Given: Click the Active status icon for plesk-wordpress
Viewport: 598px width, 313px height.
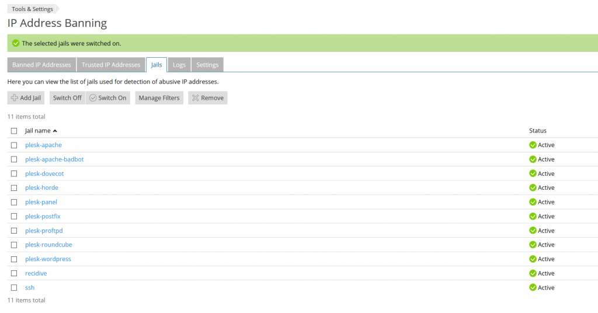Looking at the screenshot, I should click(x=533, y=259).
